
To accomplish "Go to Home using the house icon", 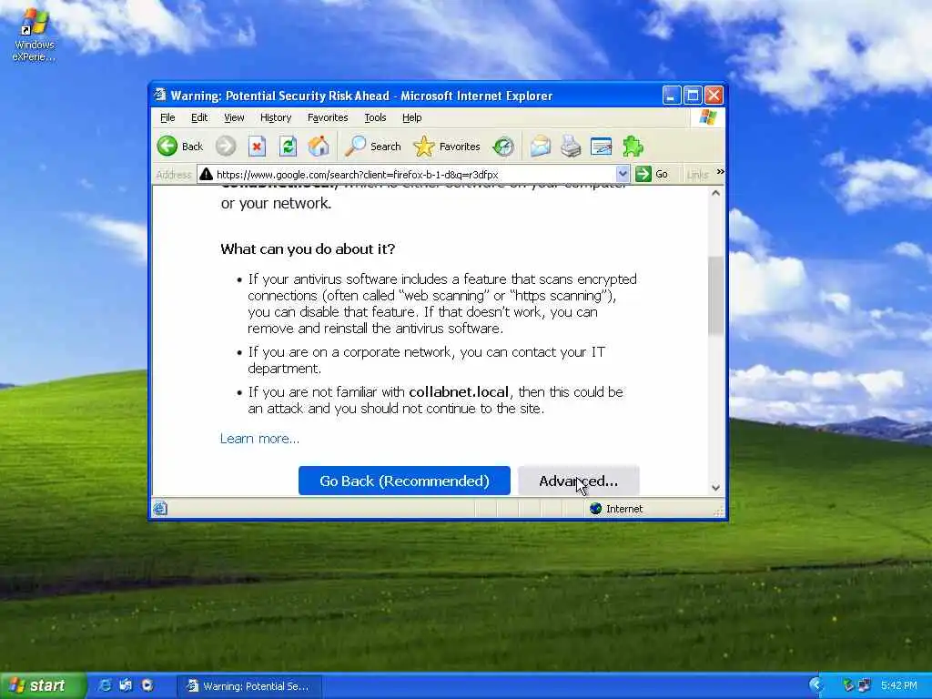I will click(x=319, y=147).
